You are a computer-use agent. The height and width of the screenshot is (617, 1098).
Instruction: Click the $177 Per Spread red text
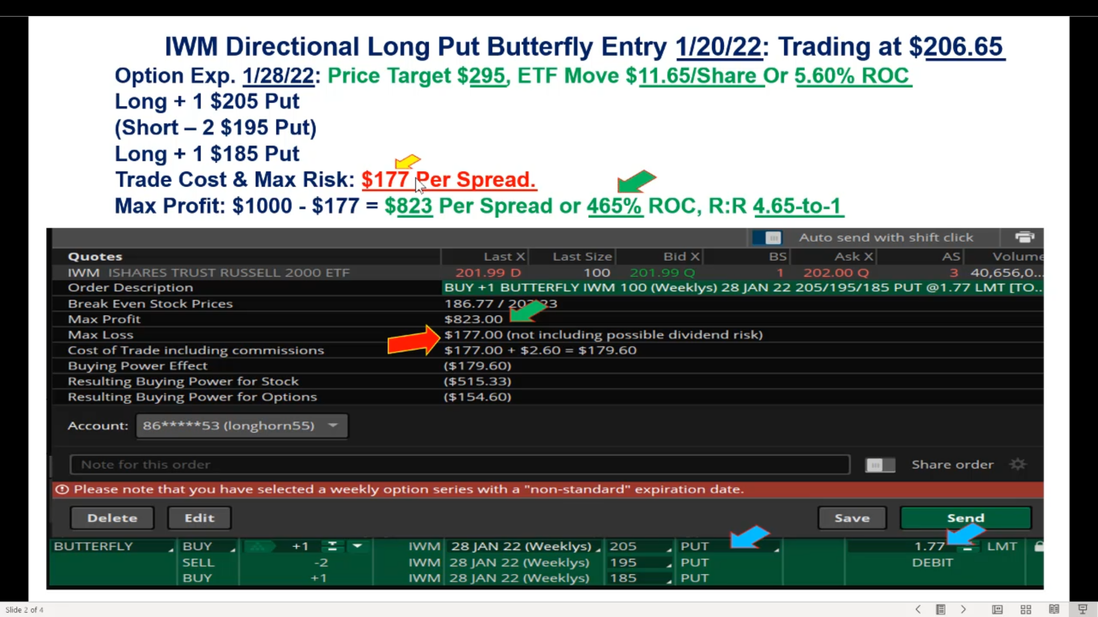pos(448,179)
